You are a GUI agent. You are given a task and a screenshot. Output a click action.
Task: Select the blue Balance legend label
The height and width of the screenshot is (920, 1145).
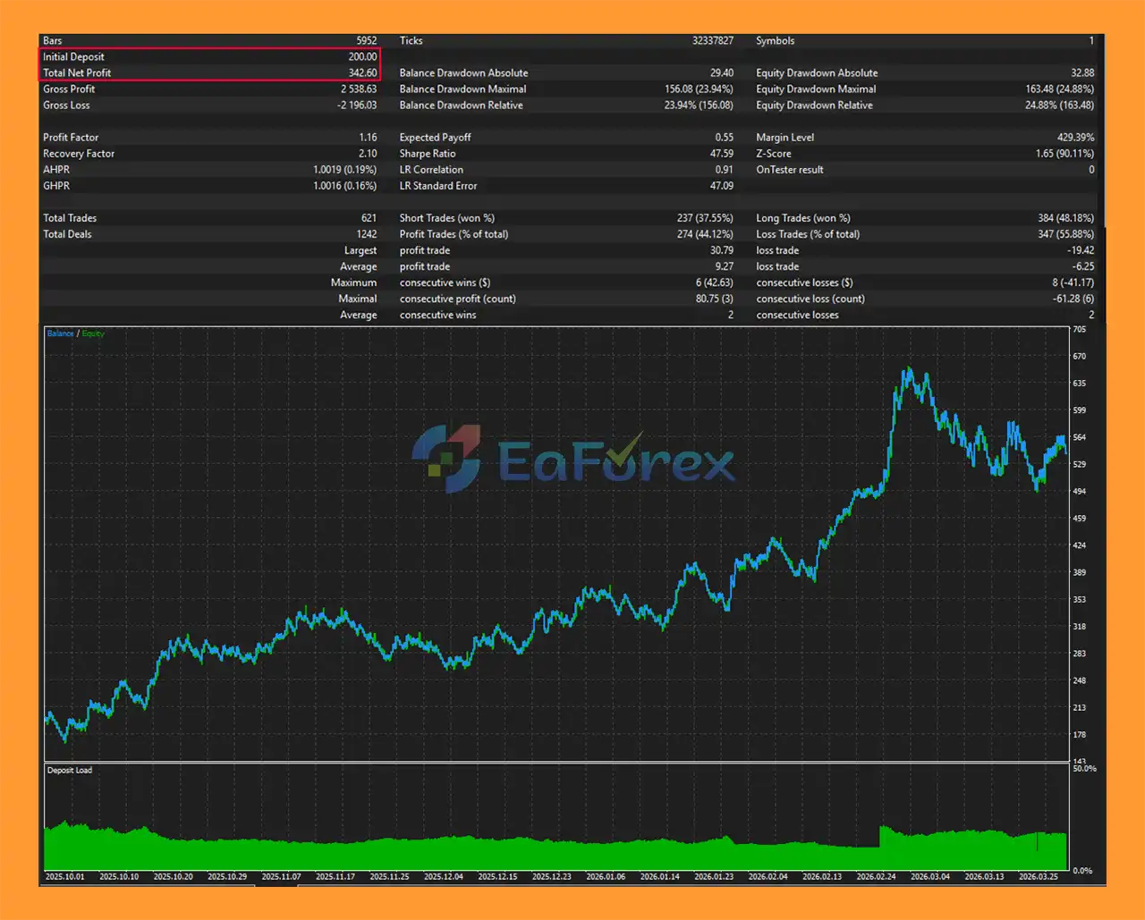pos(60,333)
